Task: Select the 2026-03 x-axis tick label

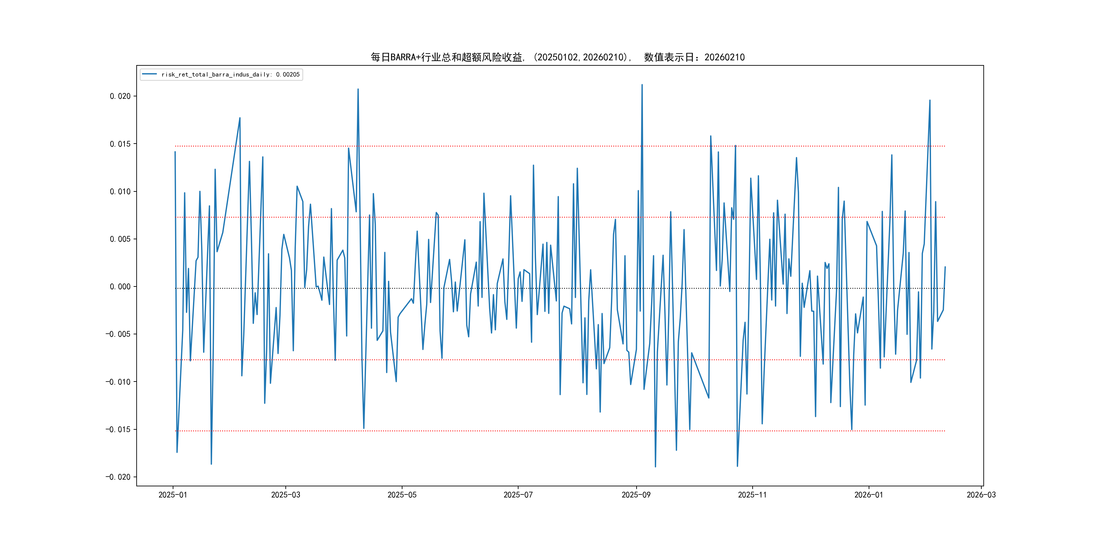Action: click(981, 495)
